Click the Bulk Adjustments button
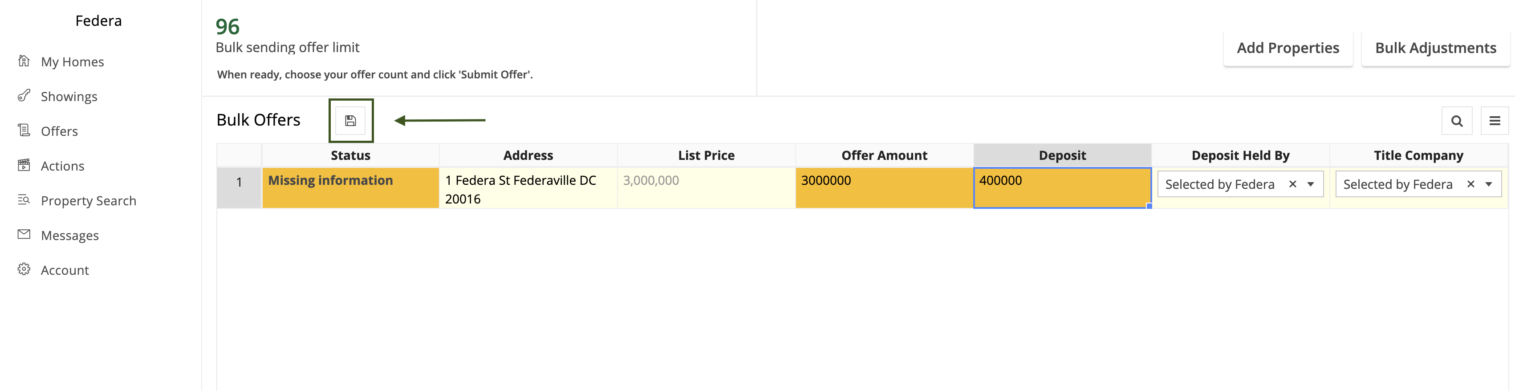The width and height of the screenshot is (1515, 391). click(x=1436, y=48)
